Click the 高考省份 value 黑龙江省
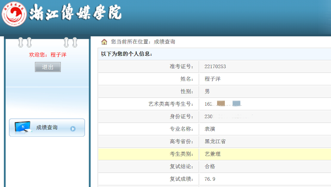Screen dimensions: 331x187 [215, 141]
